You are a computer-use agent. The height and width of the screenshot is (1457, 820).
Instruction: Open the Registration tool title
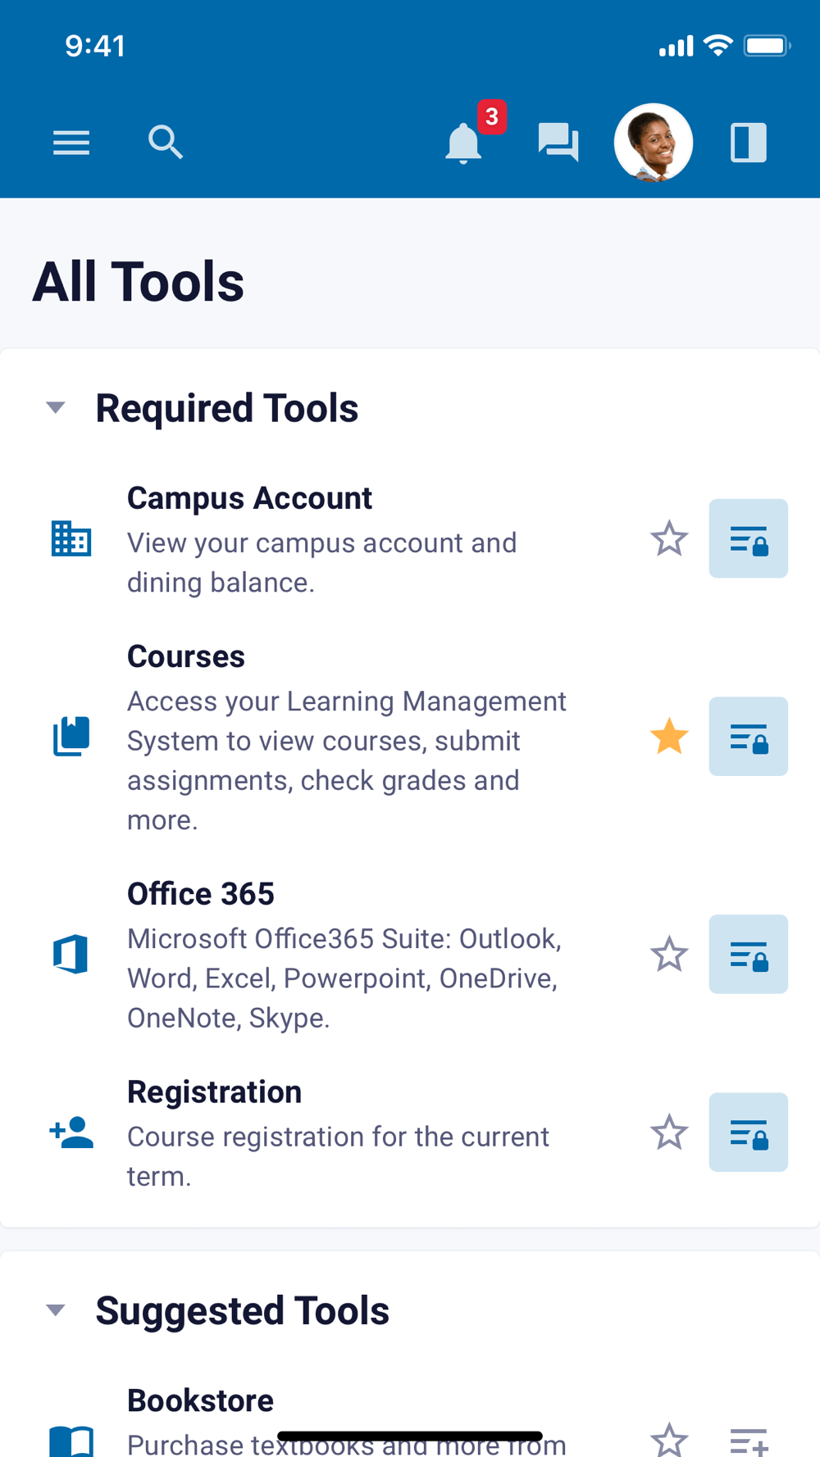214,1092
